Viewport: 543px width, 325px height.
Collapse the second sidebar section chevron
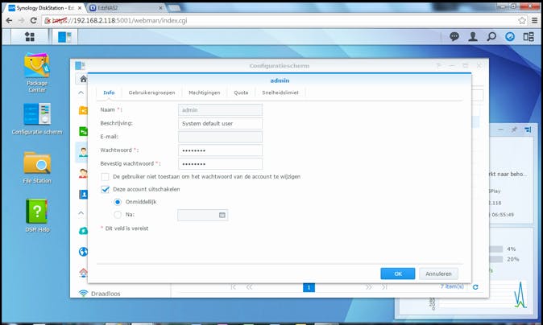81,213
